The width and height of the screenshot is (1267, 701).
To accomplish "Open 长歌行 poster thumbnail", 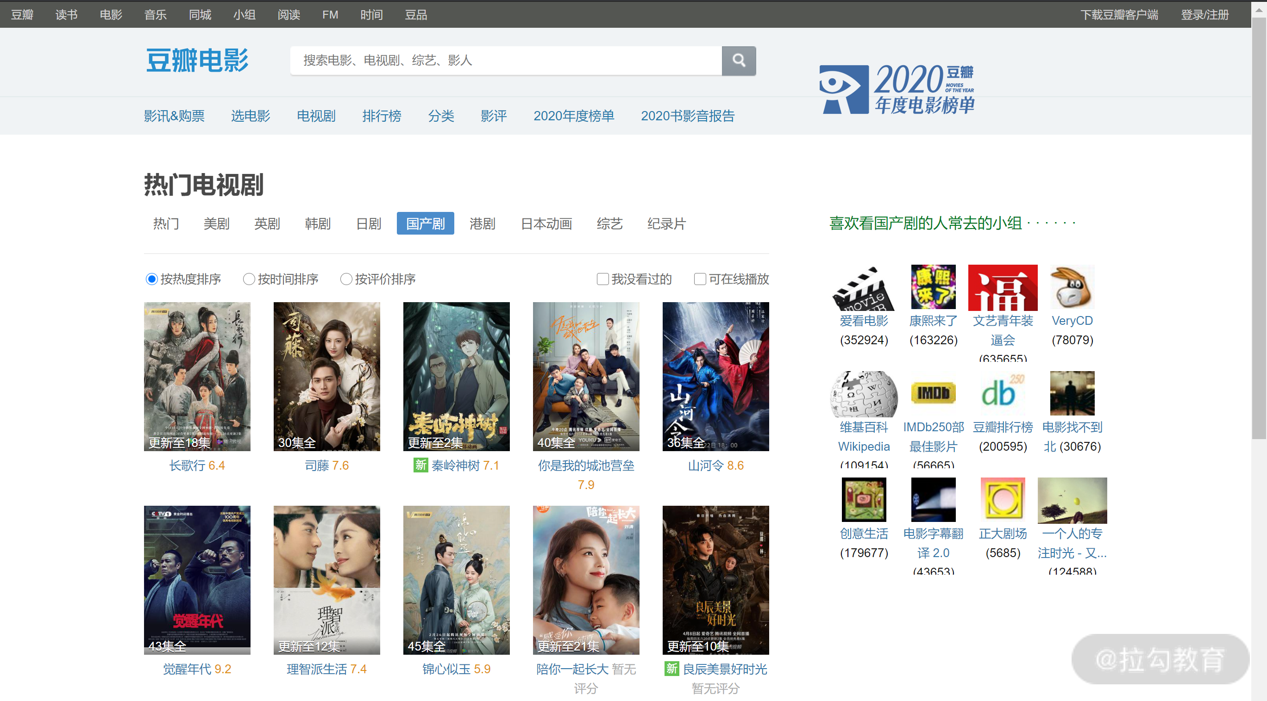I will pos(197,377).
